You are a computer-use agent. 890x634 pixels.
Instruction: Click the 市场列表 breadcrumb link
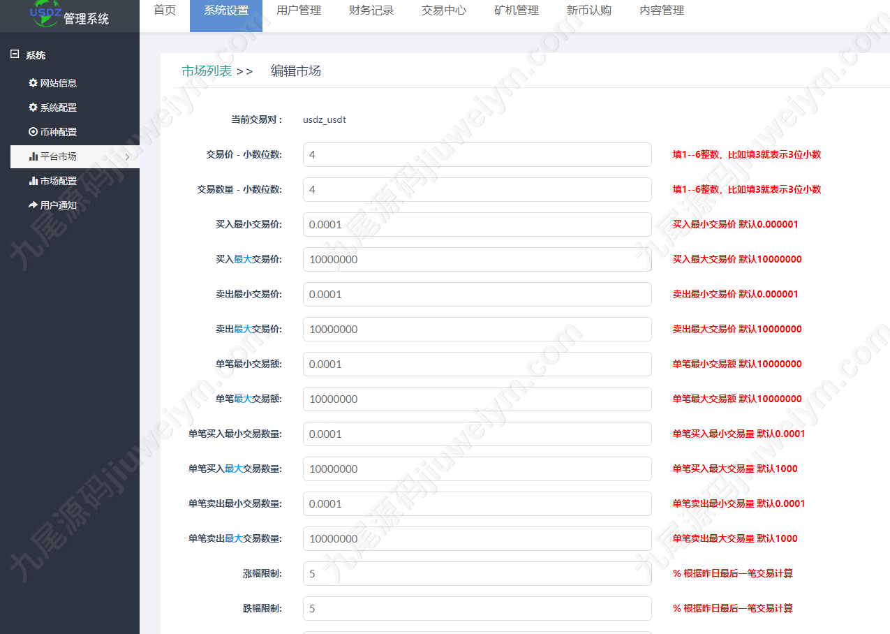point(207,71)
